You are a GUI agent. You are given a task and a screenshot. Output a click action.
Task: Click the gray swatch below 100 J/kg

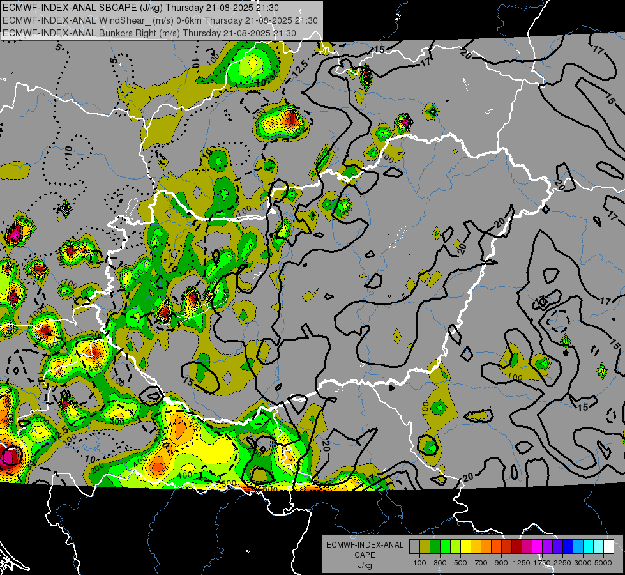coord(414,547)
